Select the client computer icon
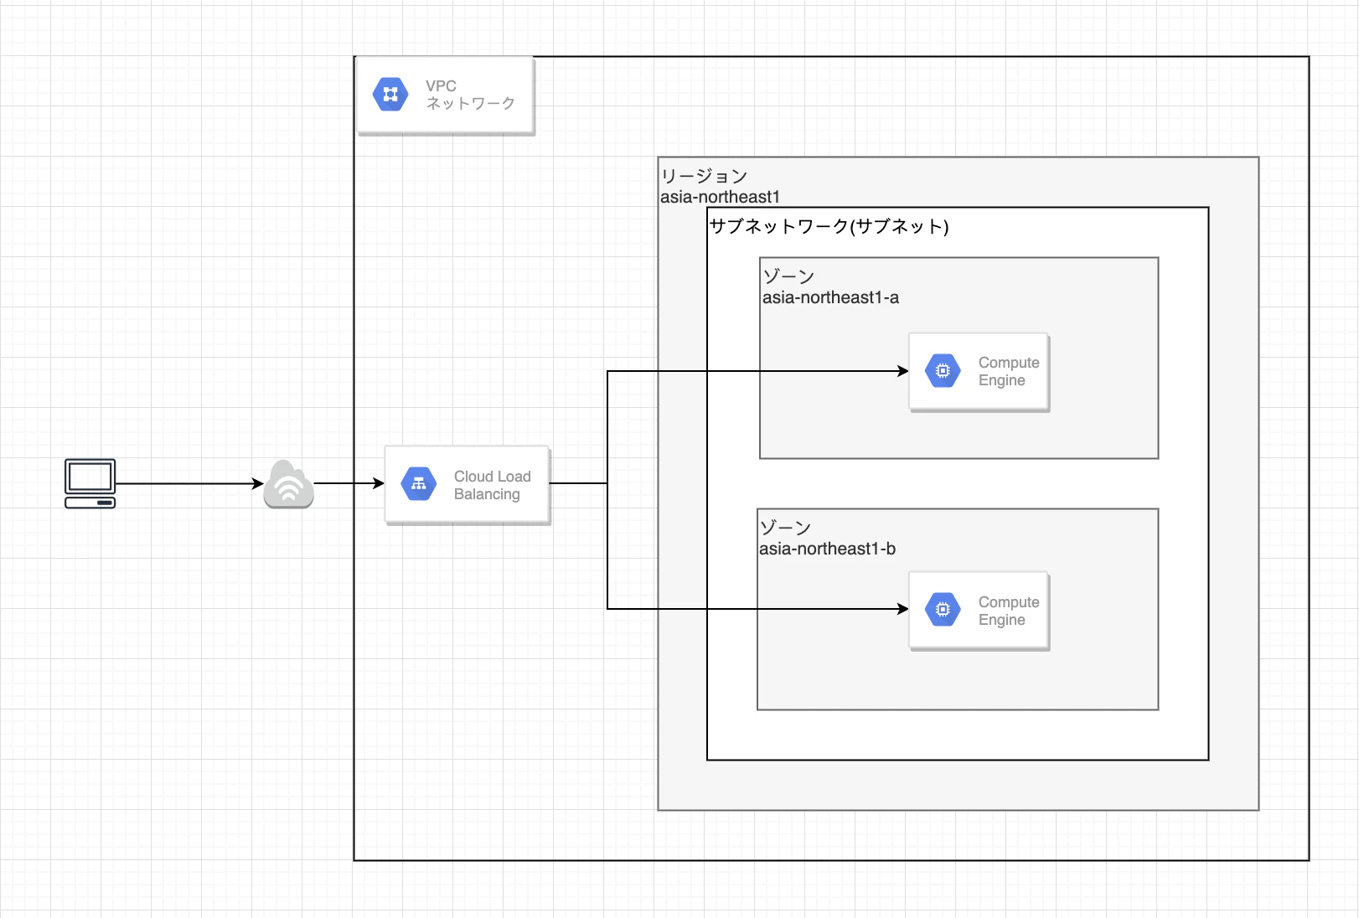The image size is (1359, 918). click(x=90, y=483)
